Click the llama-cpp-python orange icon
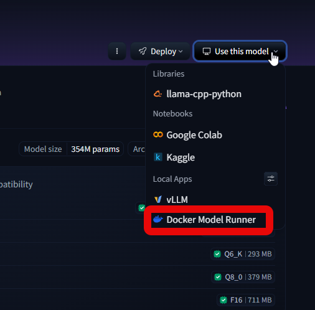 point(157,94)
